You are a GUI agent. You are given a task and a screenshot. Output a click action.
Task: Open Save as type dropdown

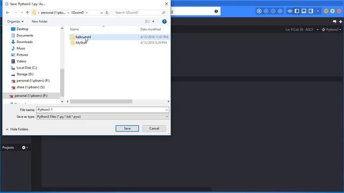[x=103, y=117]
